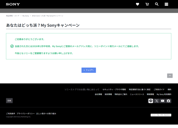
Task: Click the green checkmark success icon
Action: click(x=12, y=46)
